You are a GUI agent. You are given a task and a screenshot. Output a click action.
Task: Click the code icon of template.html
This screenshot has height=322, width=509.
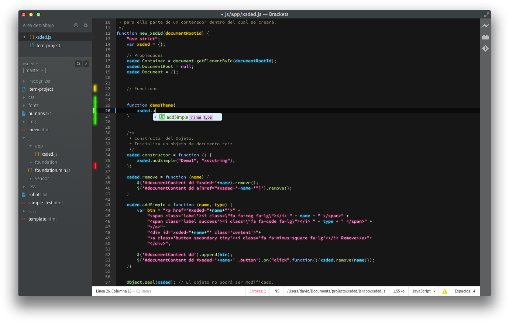(x=24, y=219)
